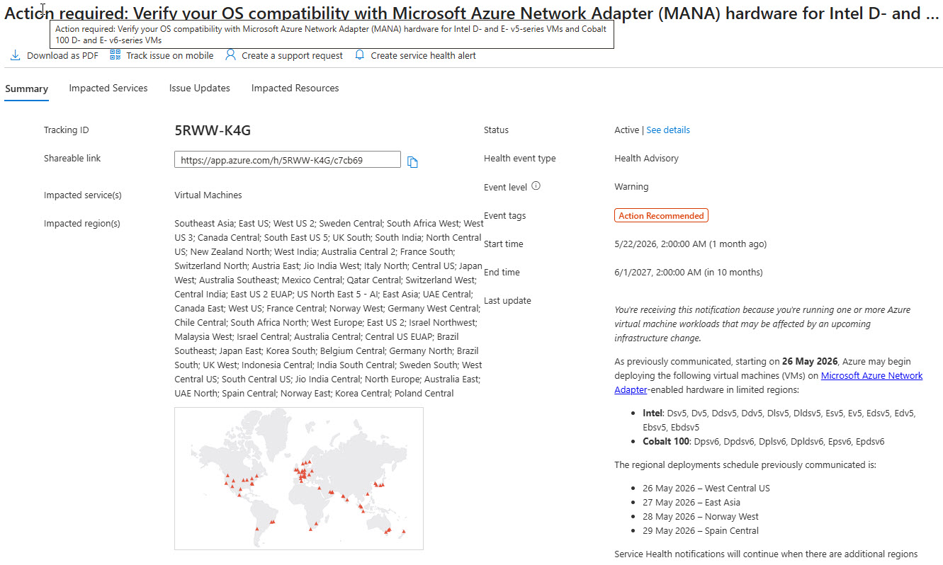Viewport: 943px width, 565px height.
Task: Click the Shareable link label
Action: click(72, 159)
